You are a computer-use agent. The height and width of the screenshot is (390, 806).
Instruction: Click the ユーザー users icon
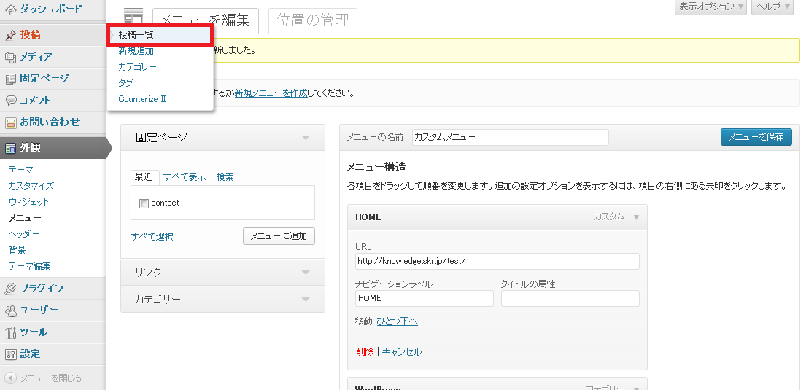tap(10, 311)
